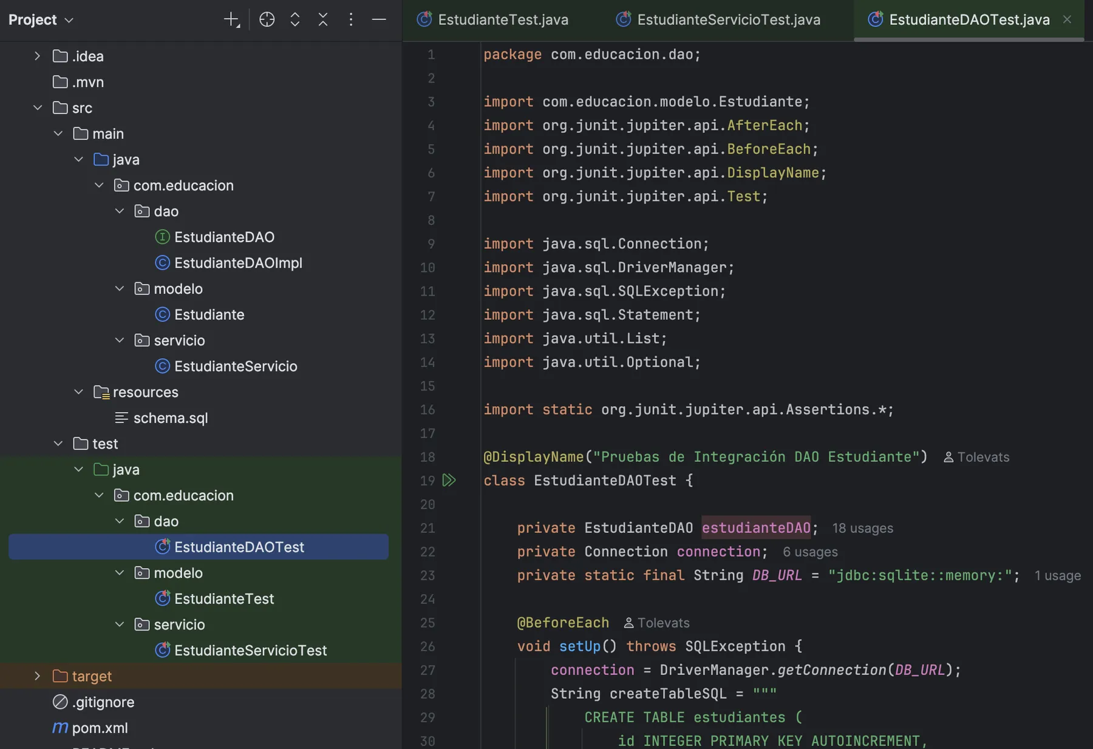Click the EstudianteDAOImpl class icon in tree

(x=162, y=263)
